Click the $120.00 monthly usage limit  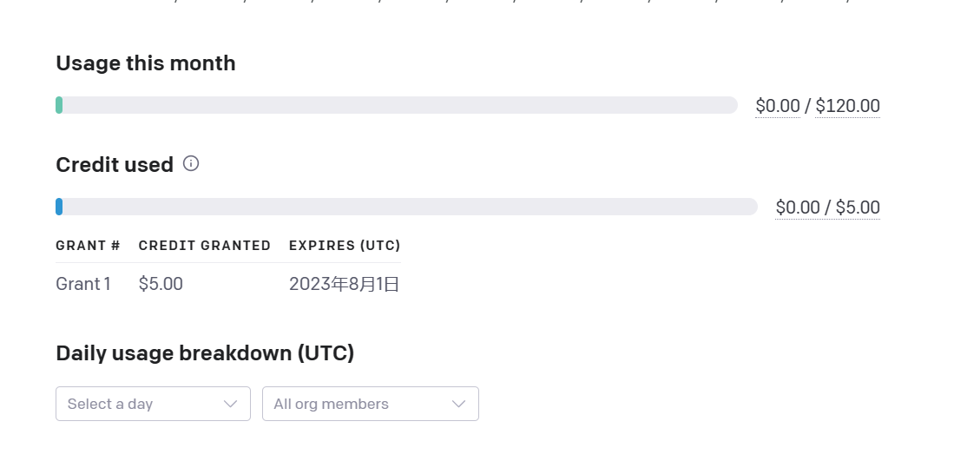pos(847,106)
